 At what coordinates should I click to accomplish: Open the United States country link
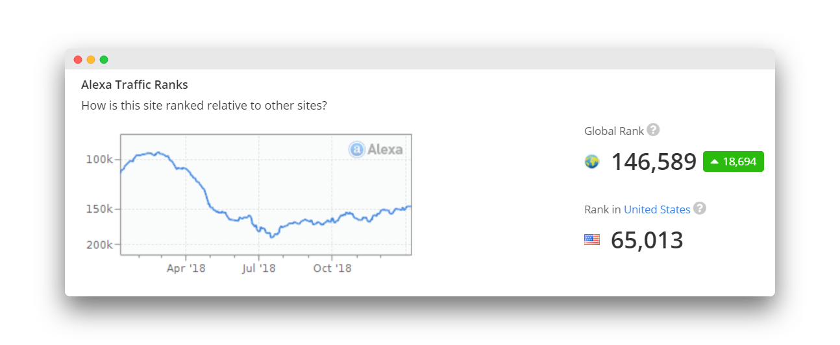click(x=657, y=209)
